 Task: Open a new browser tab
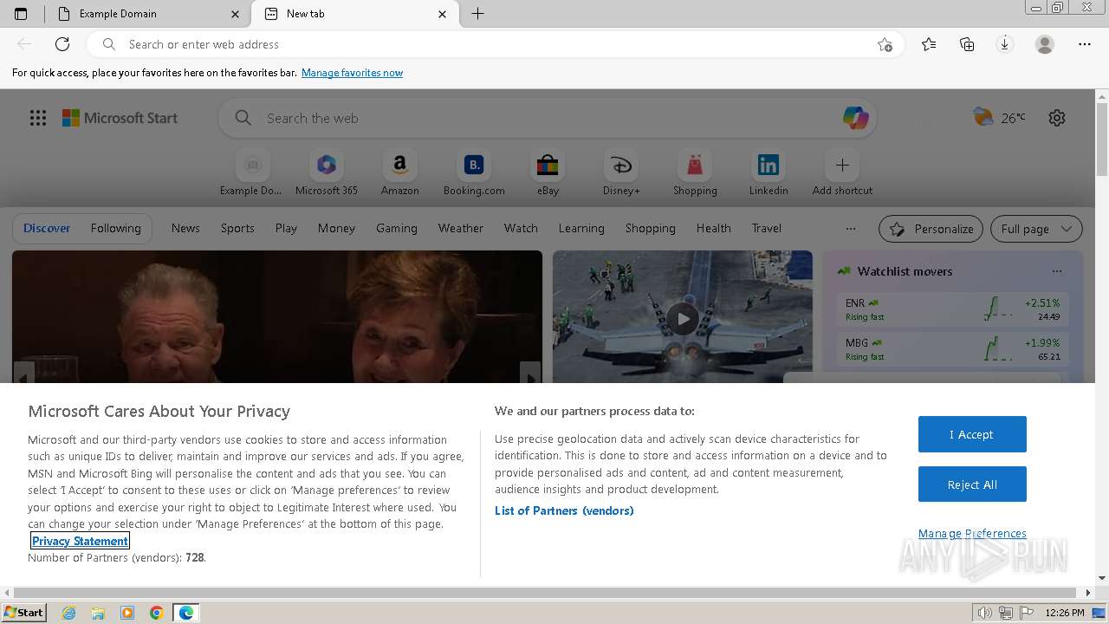tap(477, 14)
